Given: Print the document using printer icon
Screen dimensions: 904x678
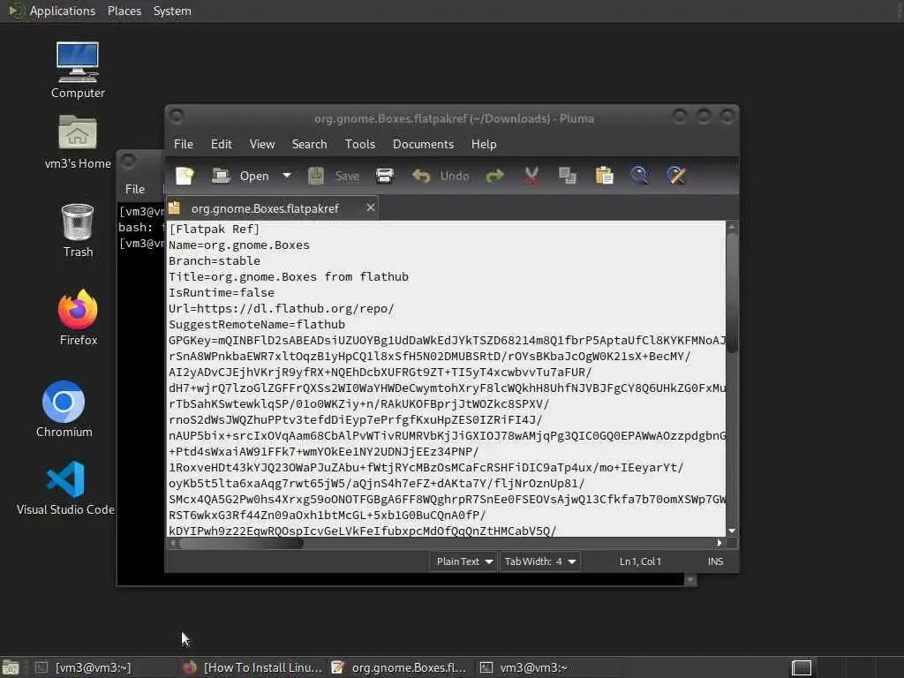Looking at the screenshot, I should coord(385,176).
